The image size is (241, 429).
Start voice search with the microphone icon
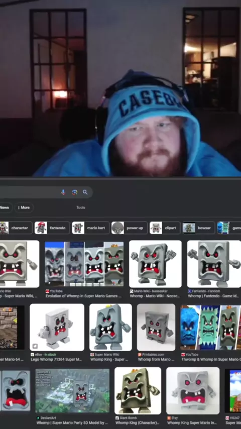63,192
